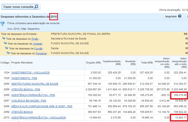The height and width of the screenshot is (122, 188).
Task: Click the blue funnel filter icon
Action: coord(3,24)
